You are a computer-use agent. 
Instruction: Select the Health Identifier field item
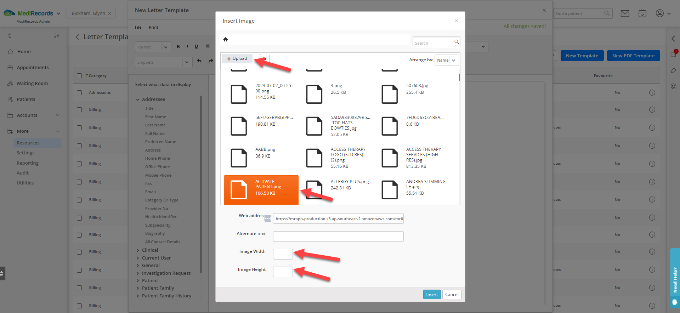click(161, 217)
